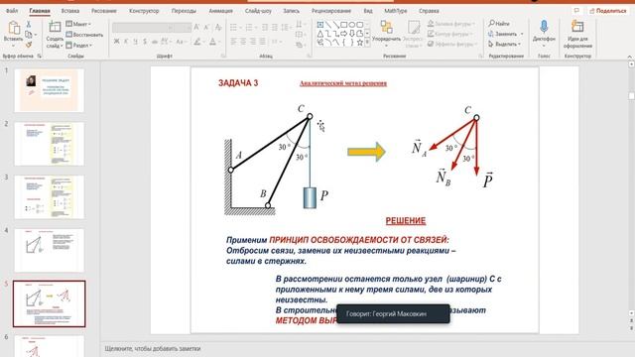Toggle strikethrough formatting
Image resolution: width=635 pixels, height=357 pixels.
[155, 42]
